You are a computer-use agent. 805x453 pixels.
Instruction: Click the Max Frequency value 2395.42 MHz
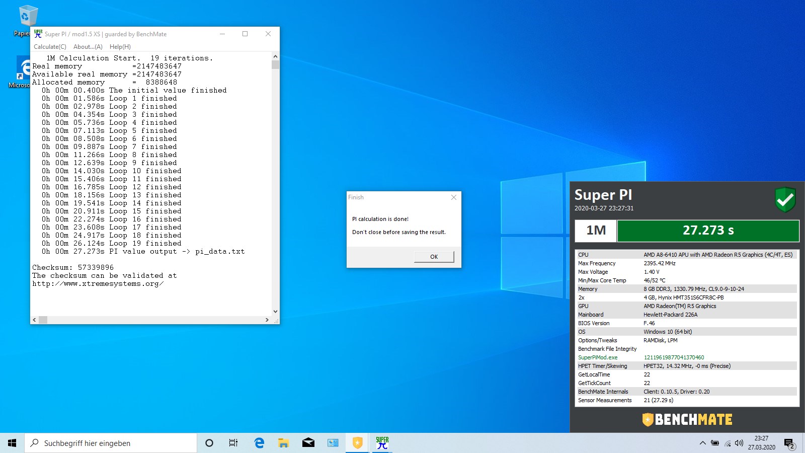(660, 263)
